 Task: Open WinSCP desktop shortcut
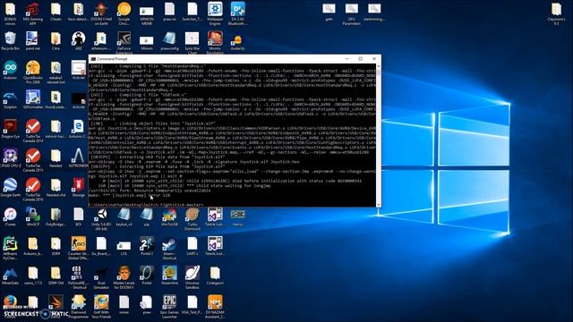(33, 216)
